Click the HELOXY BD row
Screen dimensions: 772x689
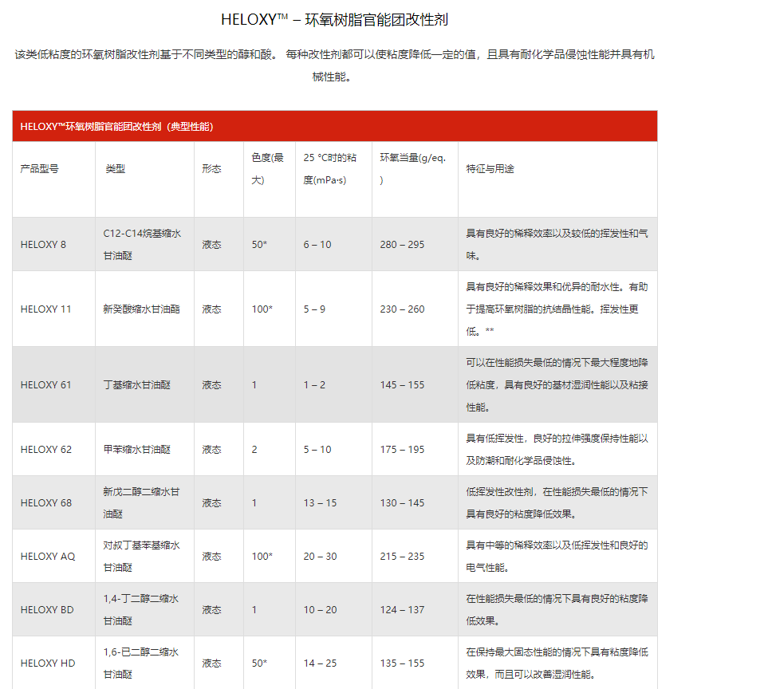[x=45, y=609]
